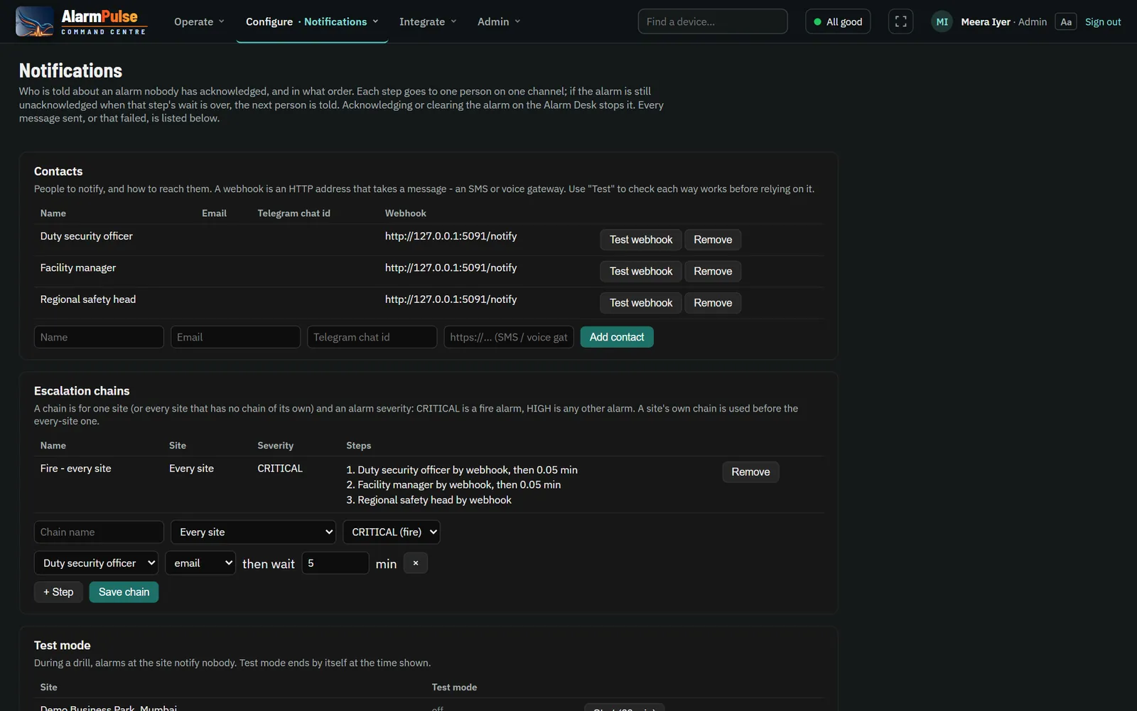
Task: Open the email channel dropdown
Action: (x=200, y=563)
